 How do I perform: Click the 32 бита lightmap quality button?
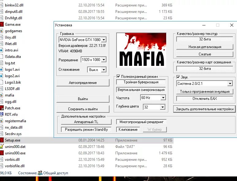pos(205,69)
